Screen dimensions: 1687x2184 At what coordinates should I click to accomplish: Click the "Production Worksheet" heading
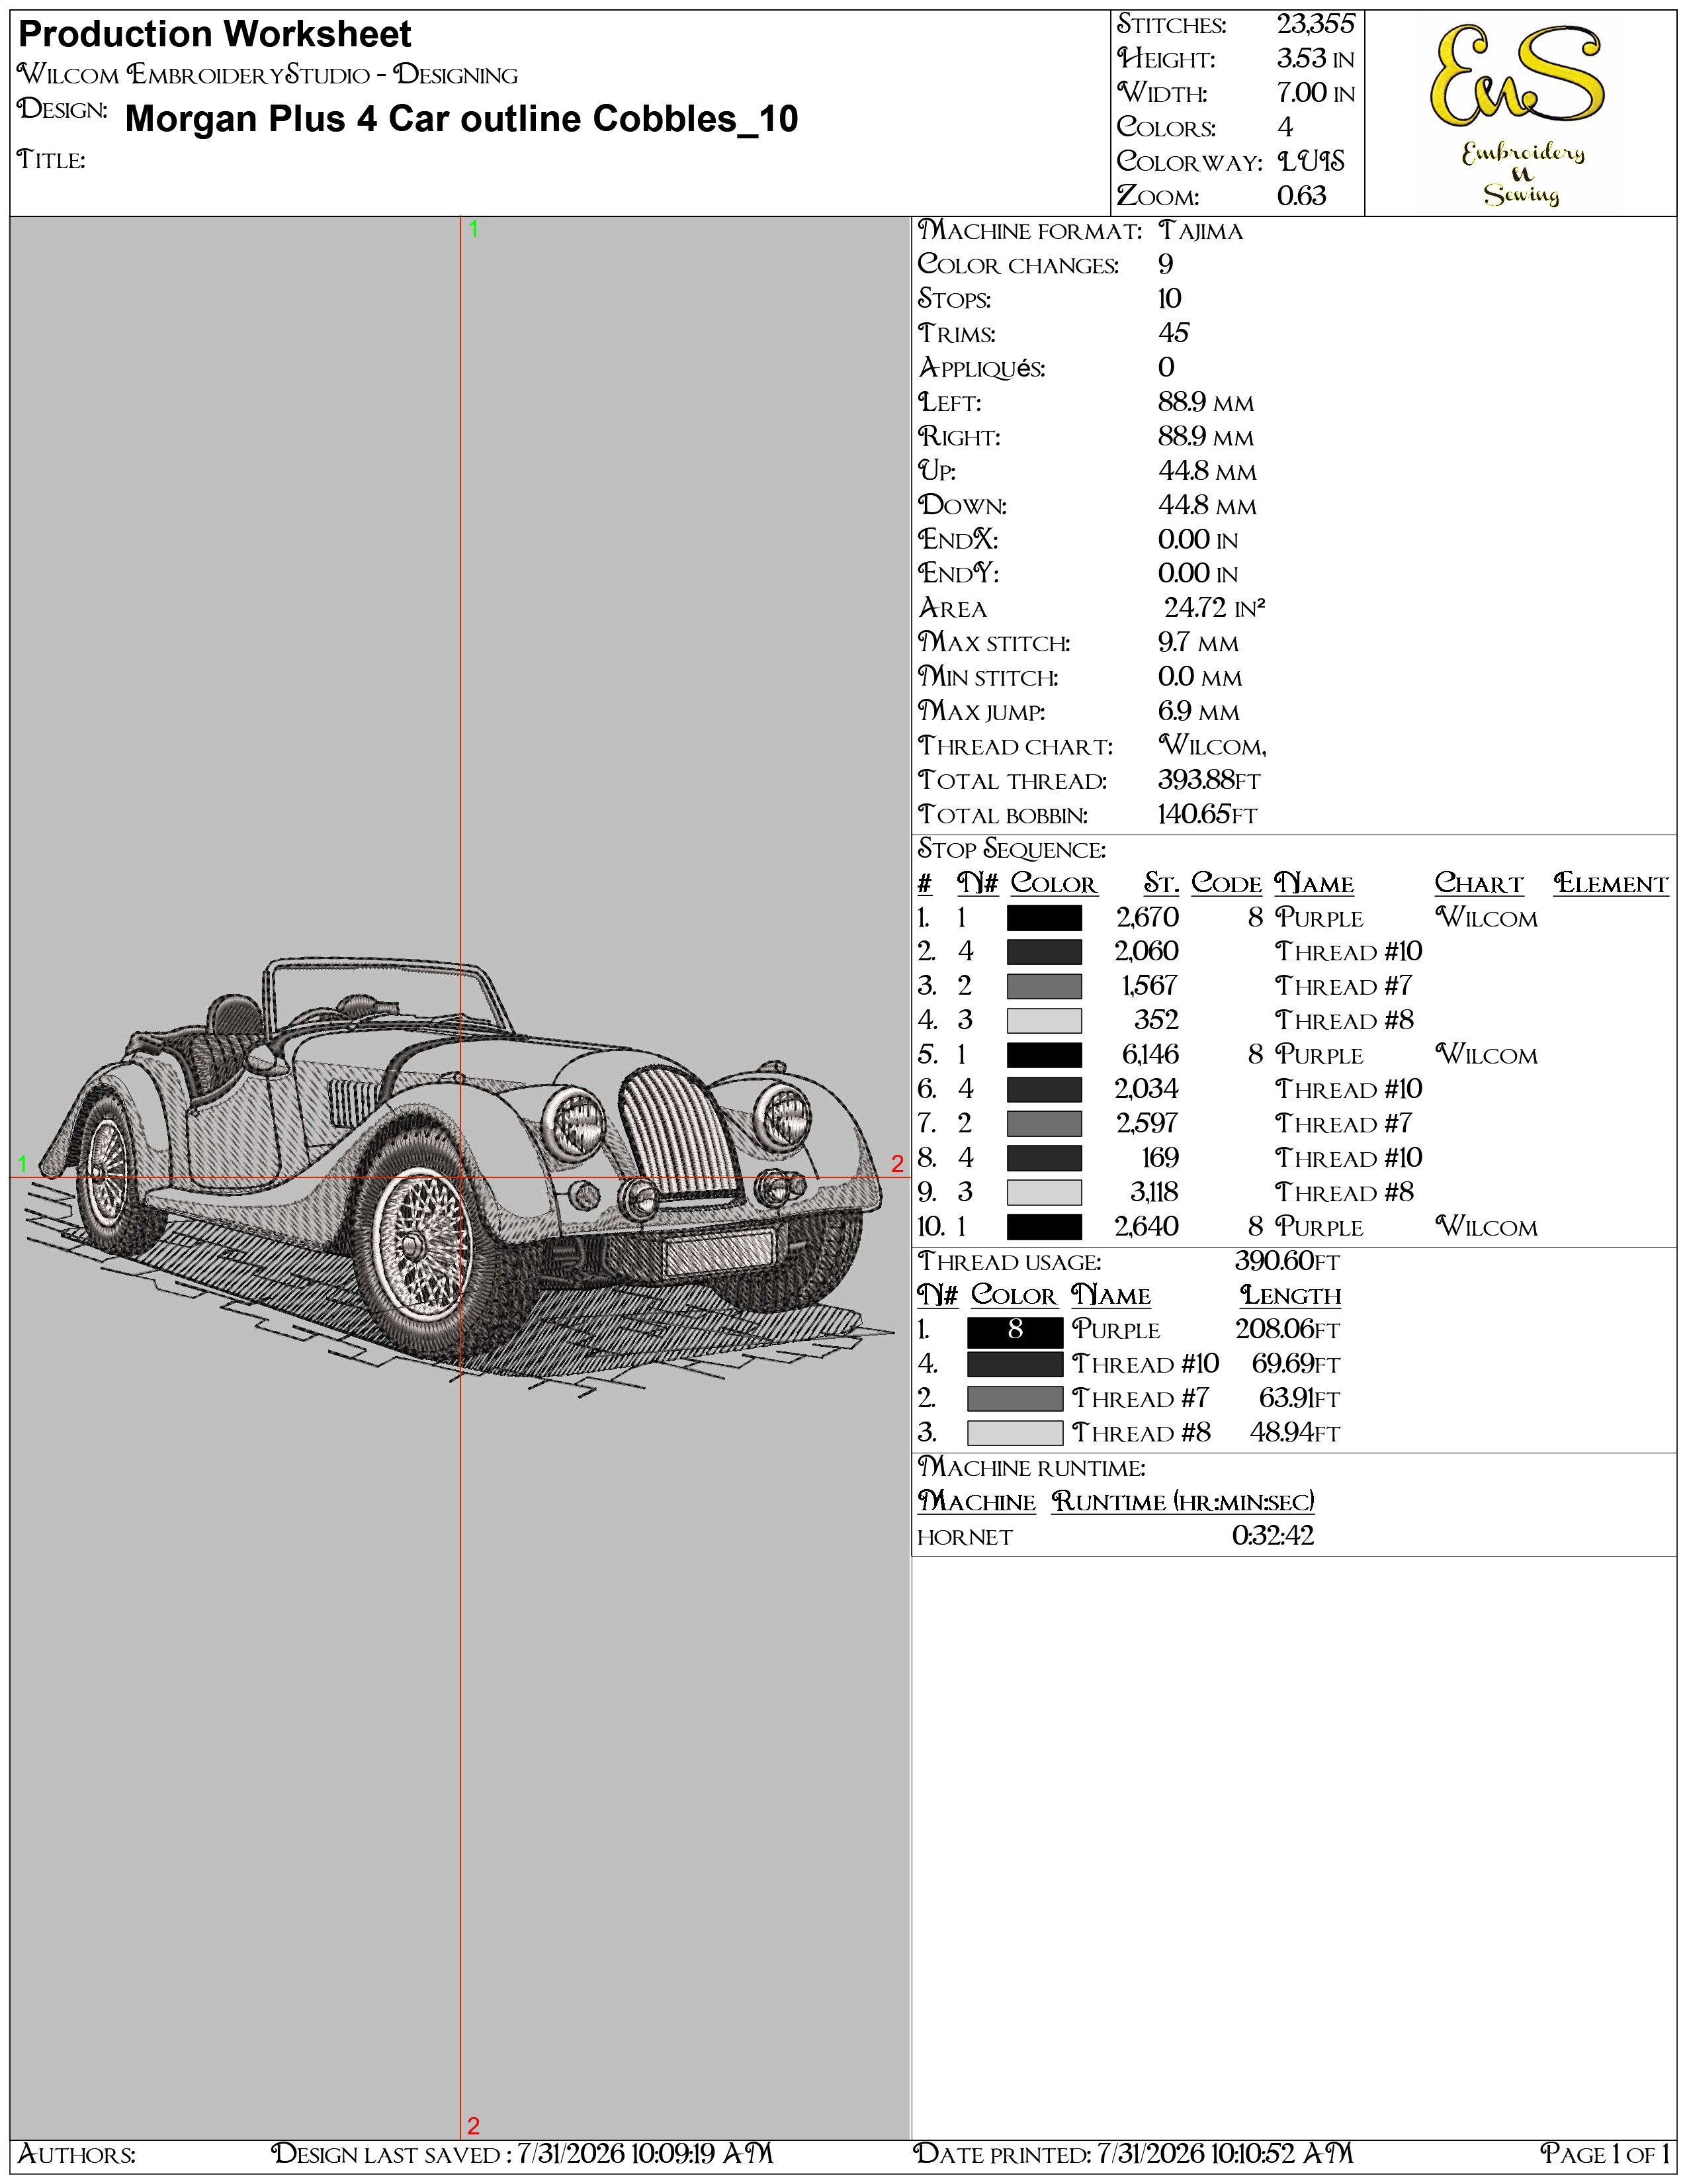pos(215,35)
